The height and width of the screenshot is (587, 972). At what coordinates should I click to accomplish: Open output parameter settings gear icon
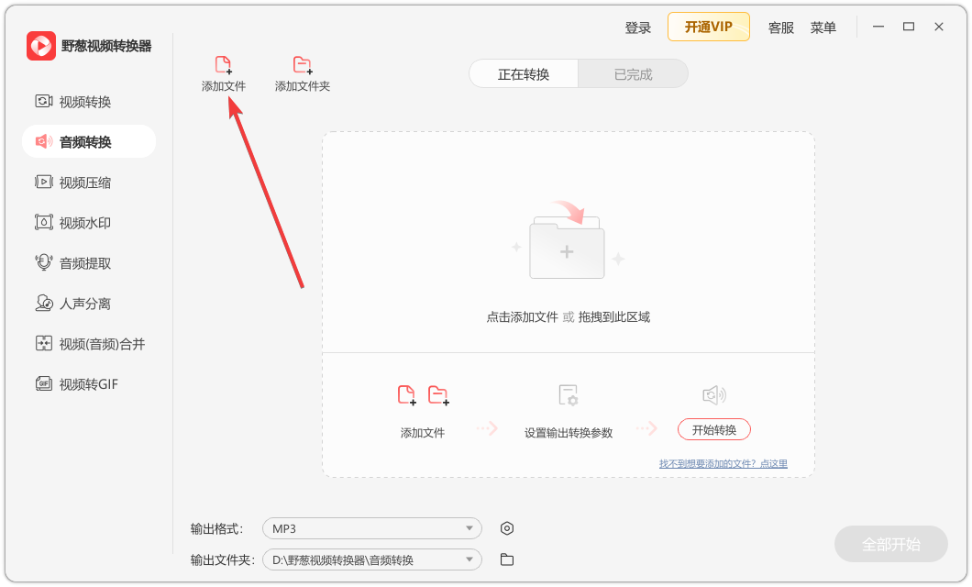pyautogui.click(x=507, y=528)
